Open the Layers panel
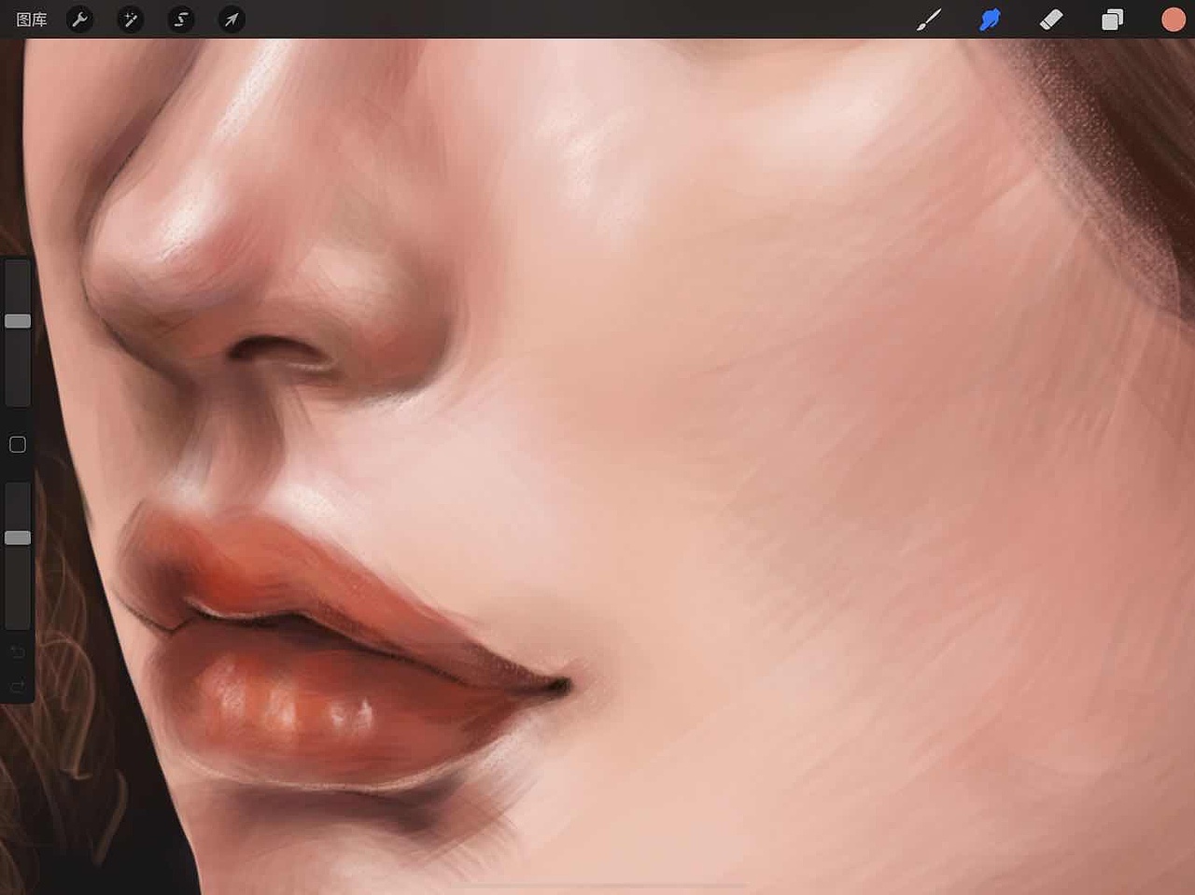 (1112, 20)
